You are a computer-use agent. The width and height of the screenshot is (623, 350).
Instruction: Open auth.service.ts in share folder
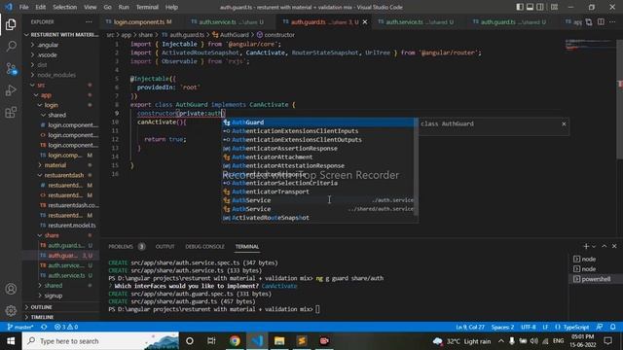66,275
